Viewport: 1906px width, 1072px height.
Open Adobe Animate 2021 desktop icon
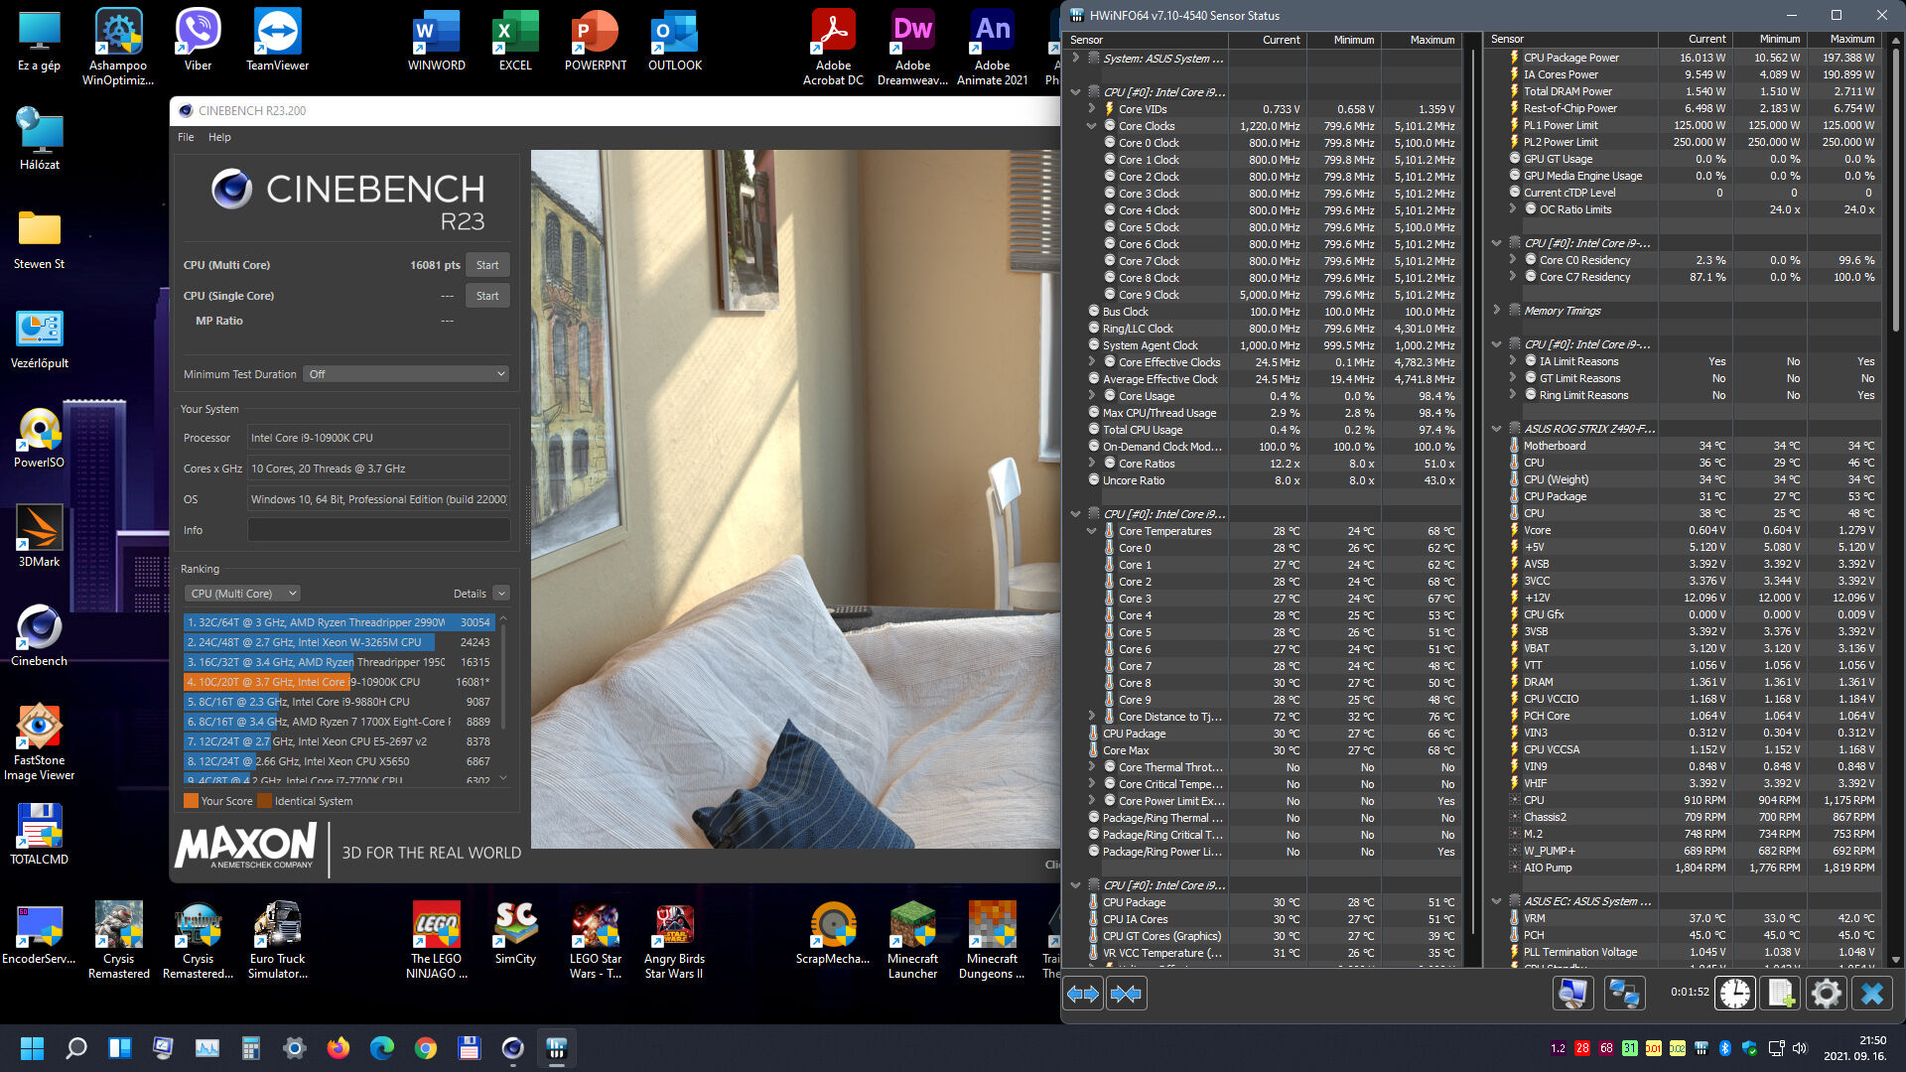(x=992, y=47)
